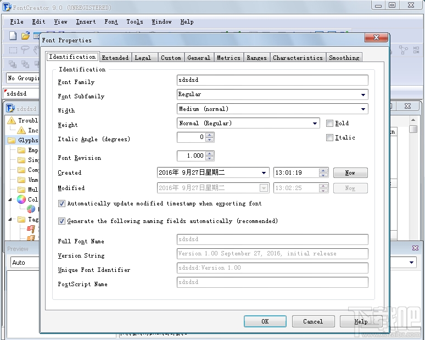Open the dropdown arrow at Preview panel right
This screenshot has height=340, width=425.
pyautogui.click(x=411, y=263)
